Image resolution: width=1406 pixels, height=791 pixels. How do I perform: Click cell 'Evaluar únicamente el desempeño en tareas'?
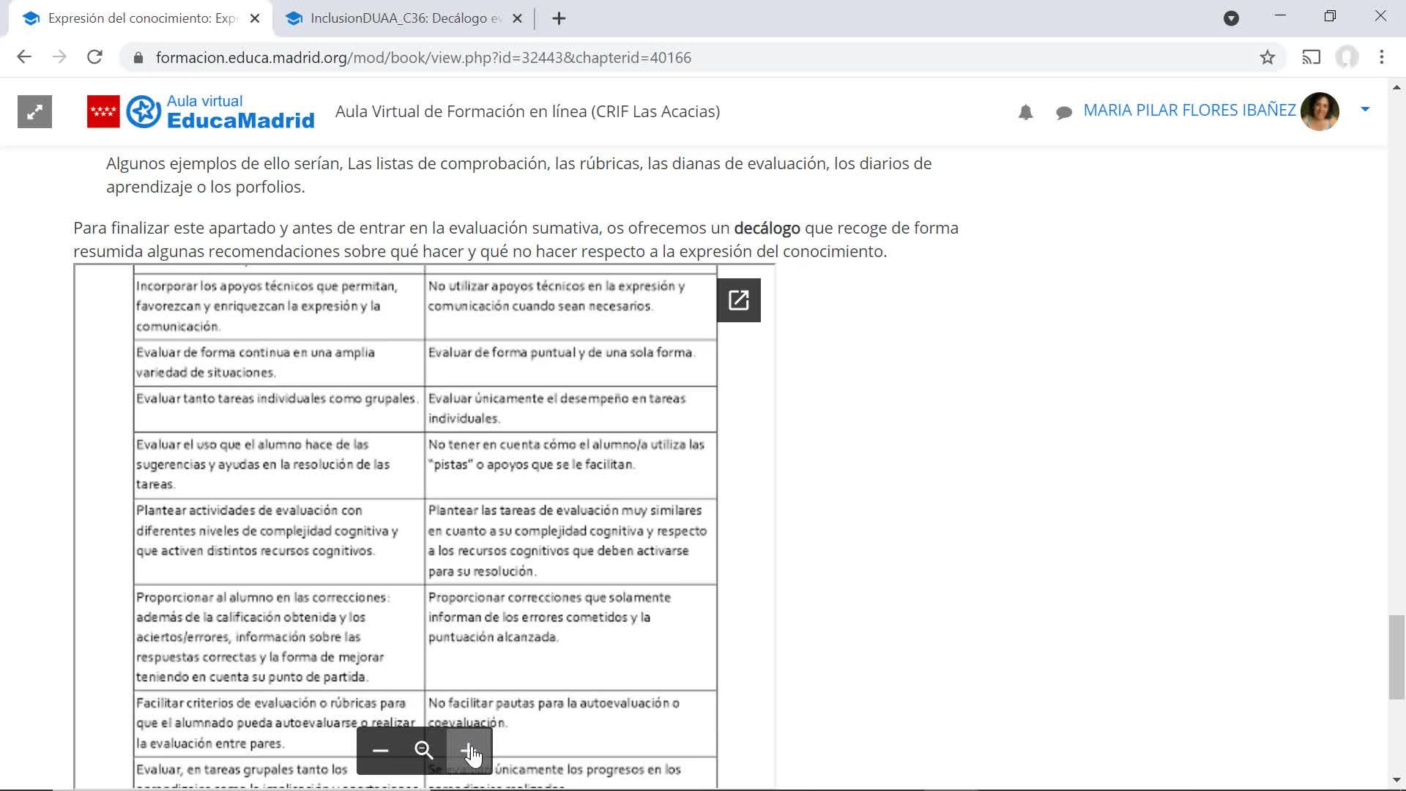pos(570,409)
